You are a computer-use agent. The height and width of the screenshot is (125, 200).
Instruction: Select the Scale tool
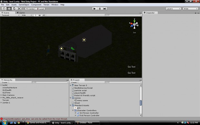click(19, 9)
